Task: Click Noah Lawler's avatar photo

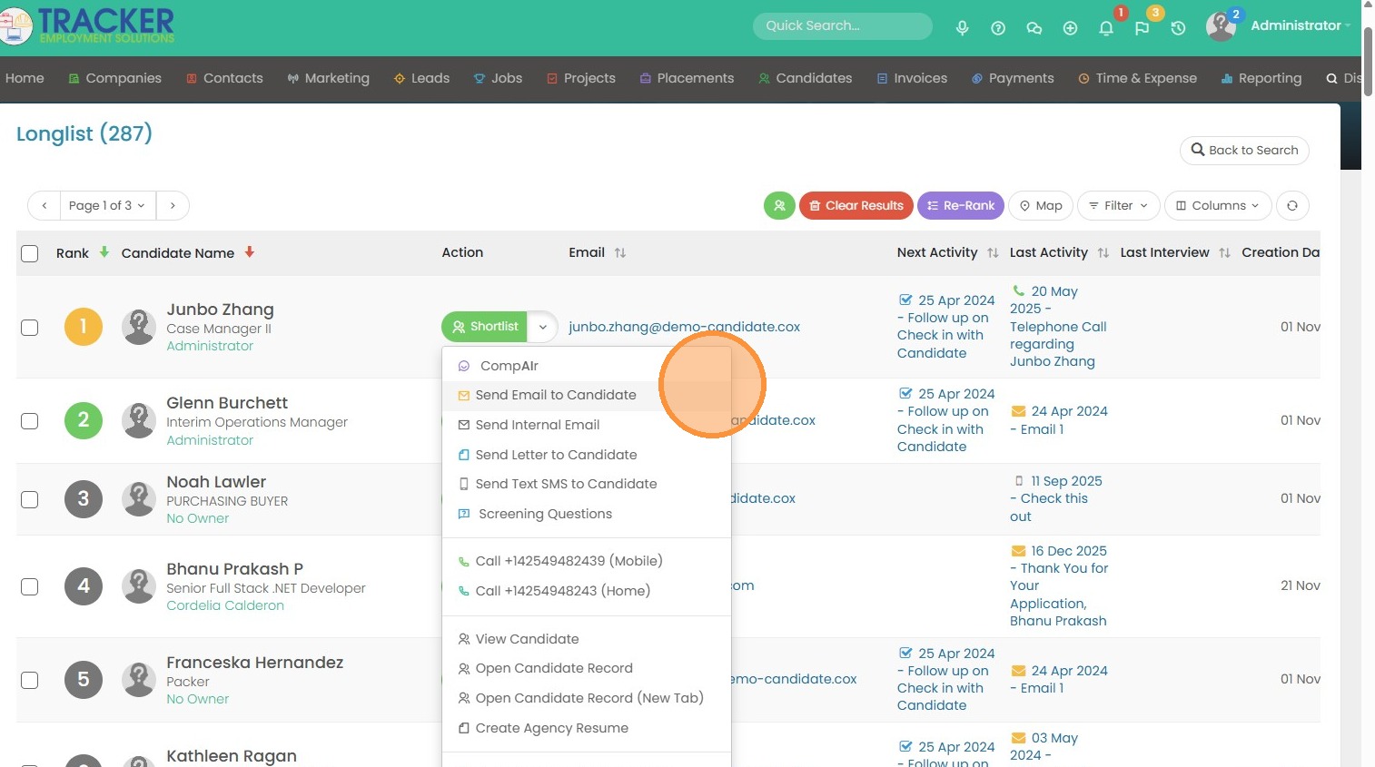Action: click(139, 499)
